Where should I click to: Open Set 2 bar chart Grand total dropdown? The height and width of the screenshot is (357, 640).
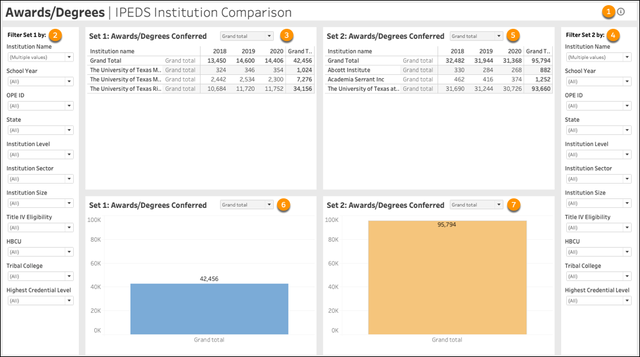(476, 205)
